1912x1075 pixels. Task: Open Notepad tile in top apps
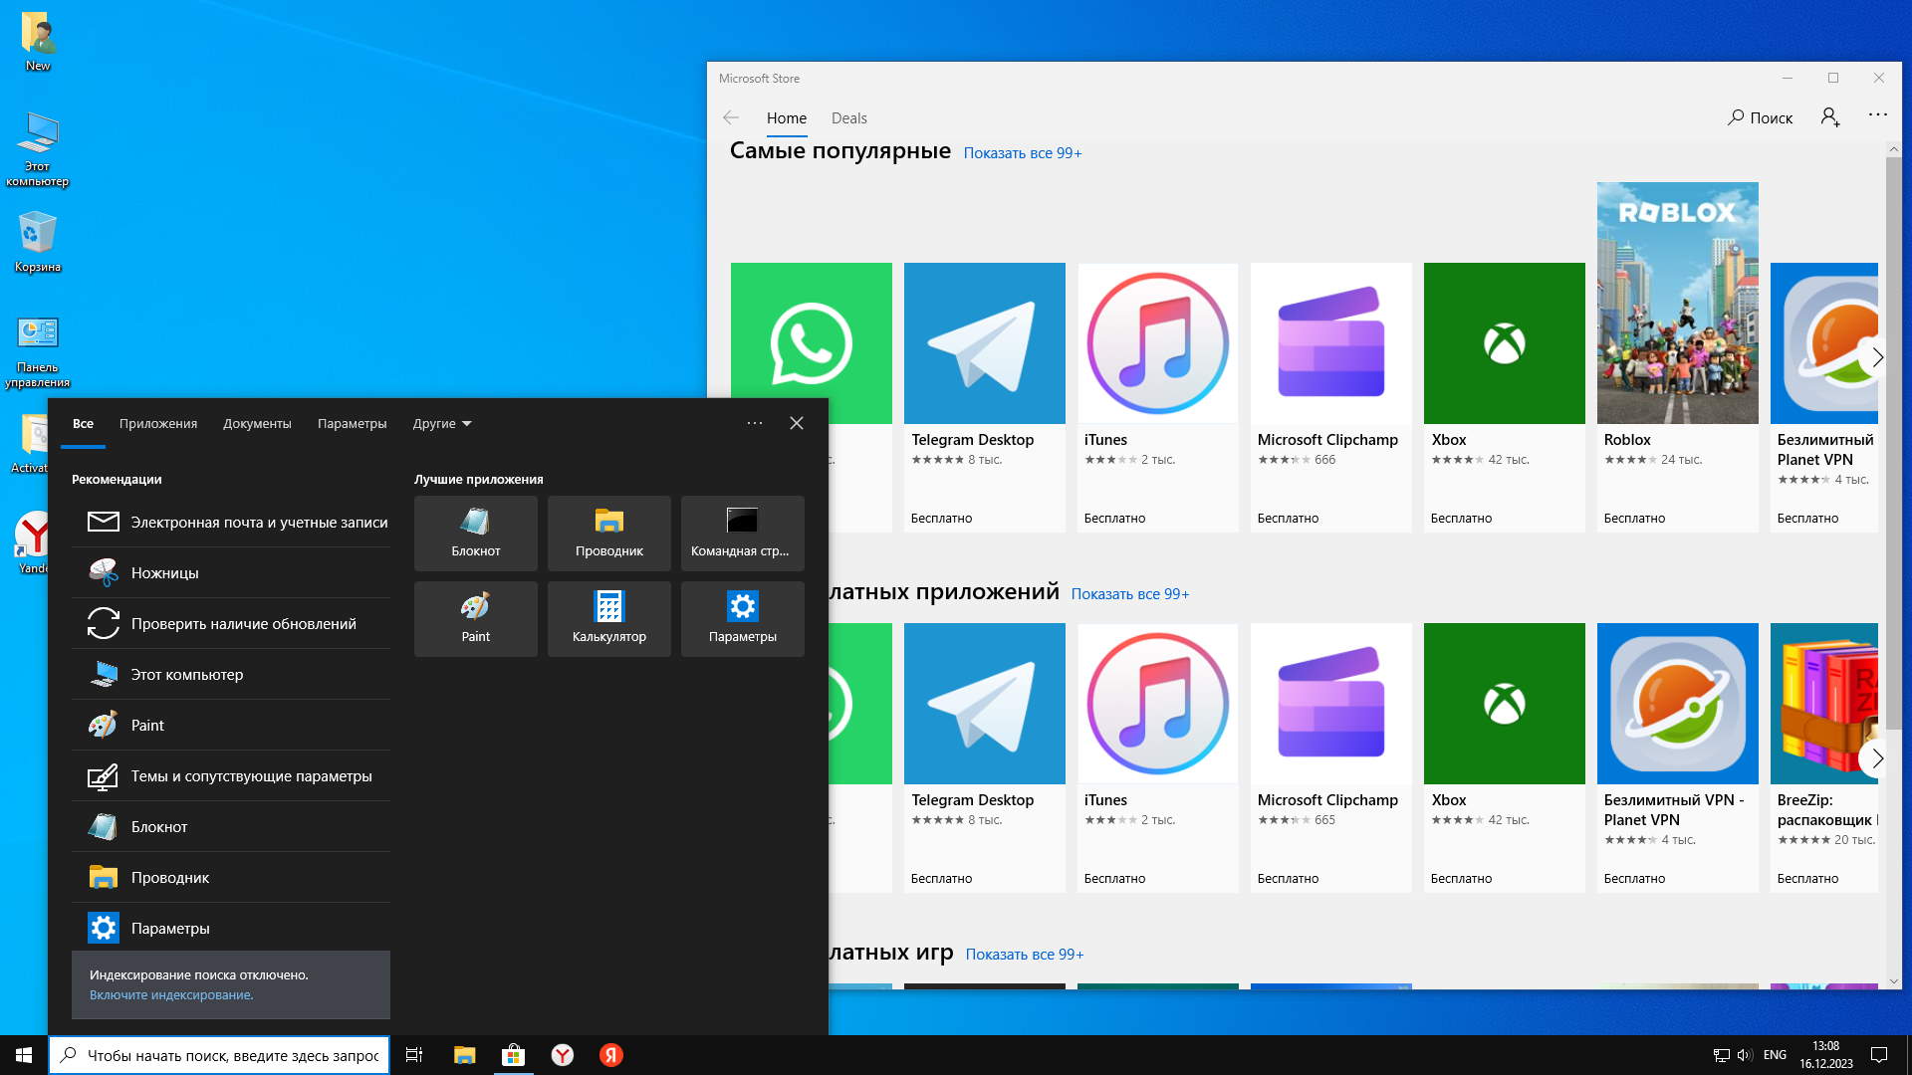point(475,533)
